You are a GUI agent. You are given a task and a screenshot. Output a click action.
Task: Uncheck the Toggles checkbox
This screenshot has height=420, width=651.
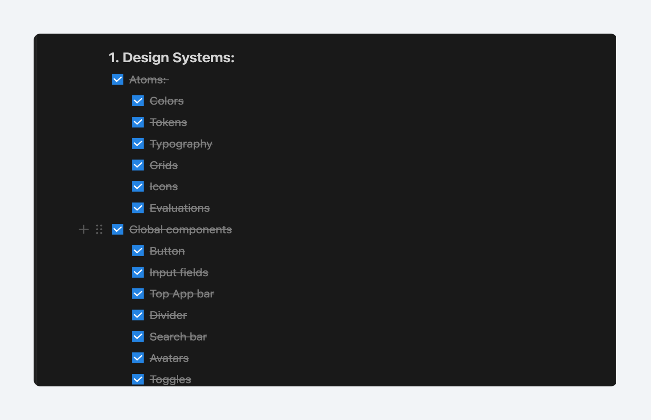tap(138, 379)
